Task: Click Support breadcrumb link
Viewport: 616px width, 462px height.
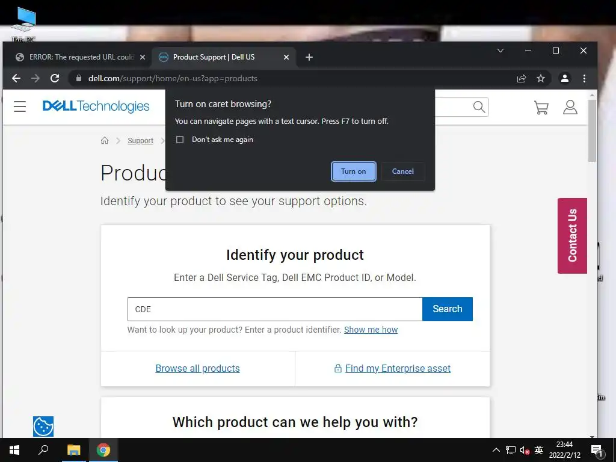Action: [x=140, y=141]
